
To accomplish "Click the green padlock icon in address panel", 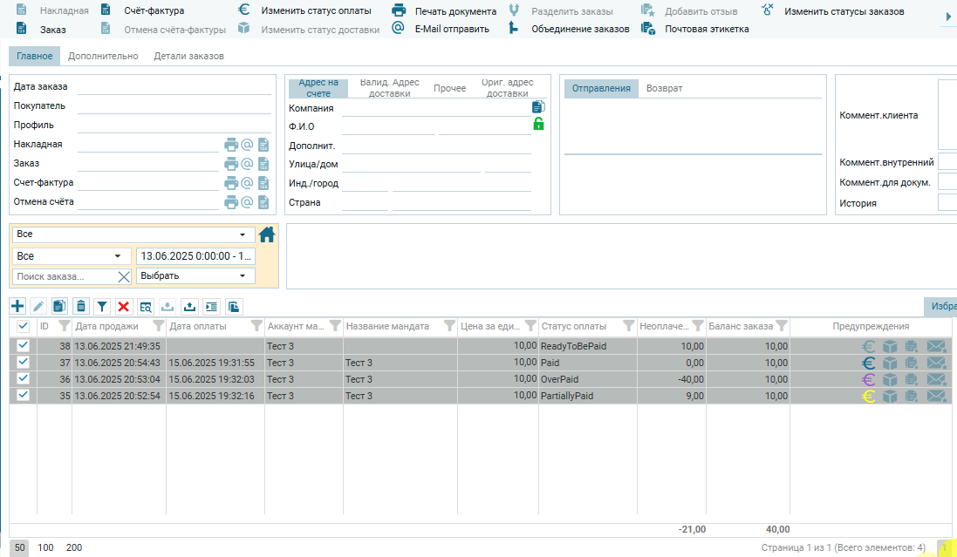I will (538, 125).
